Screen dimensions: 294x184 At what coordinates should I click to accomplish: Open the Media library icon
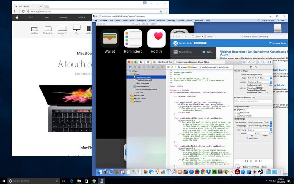click(260, 161)
